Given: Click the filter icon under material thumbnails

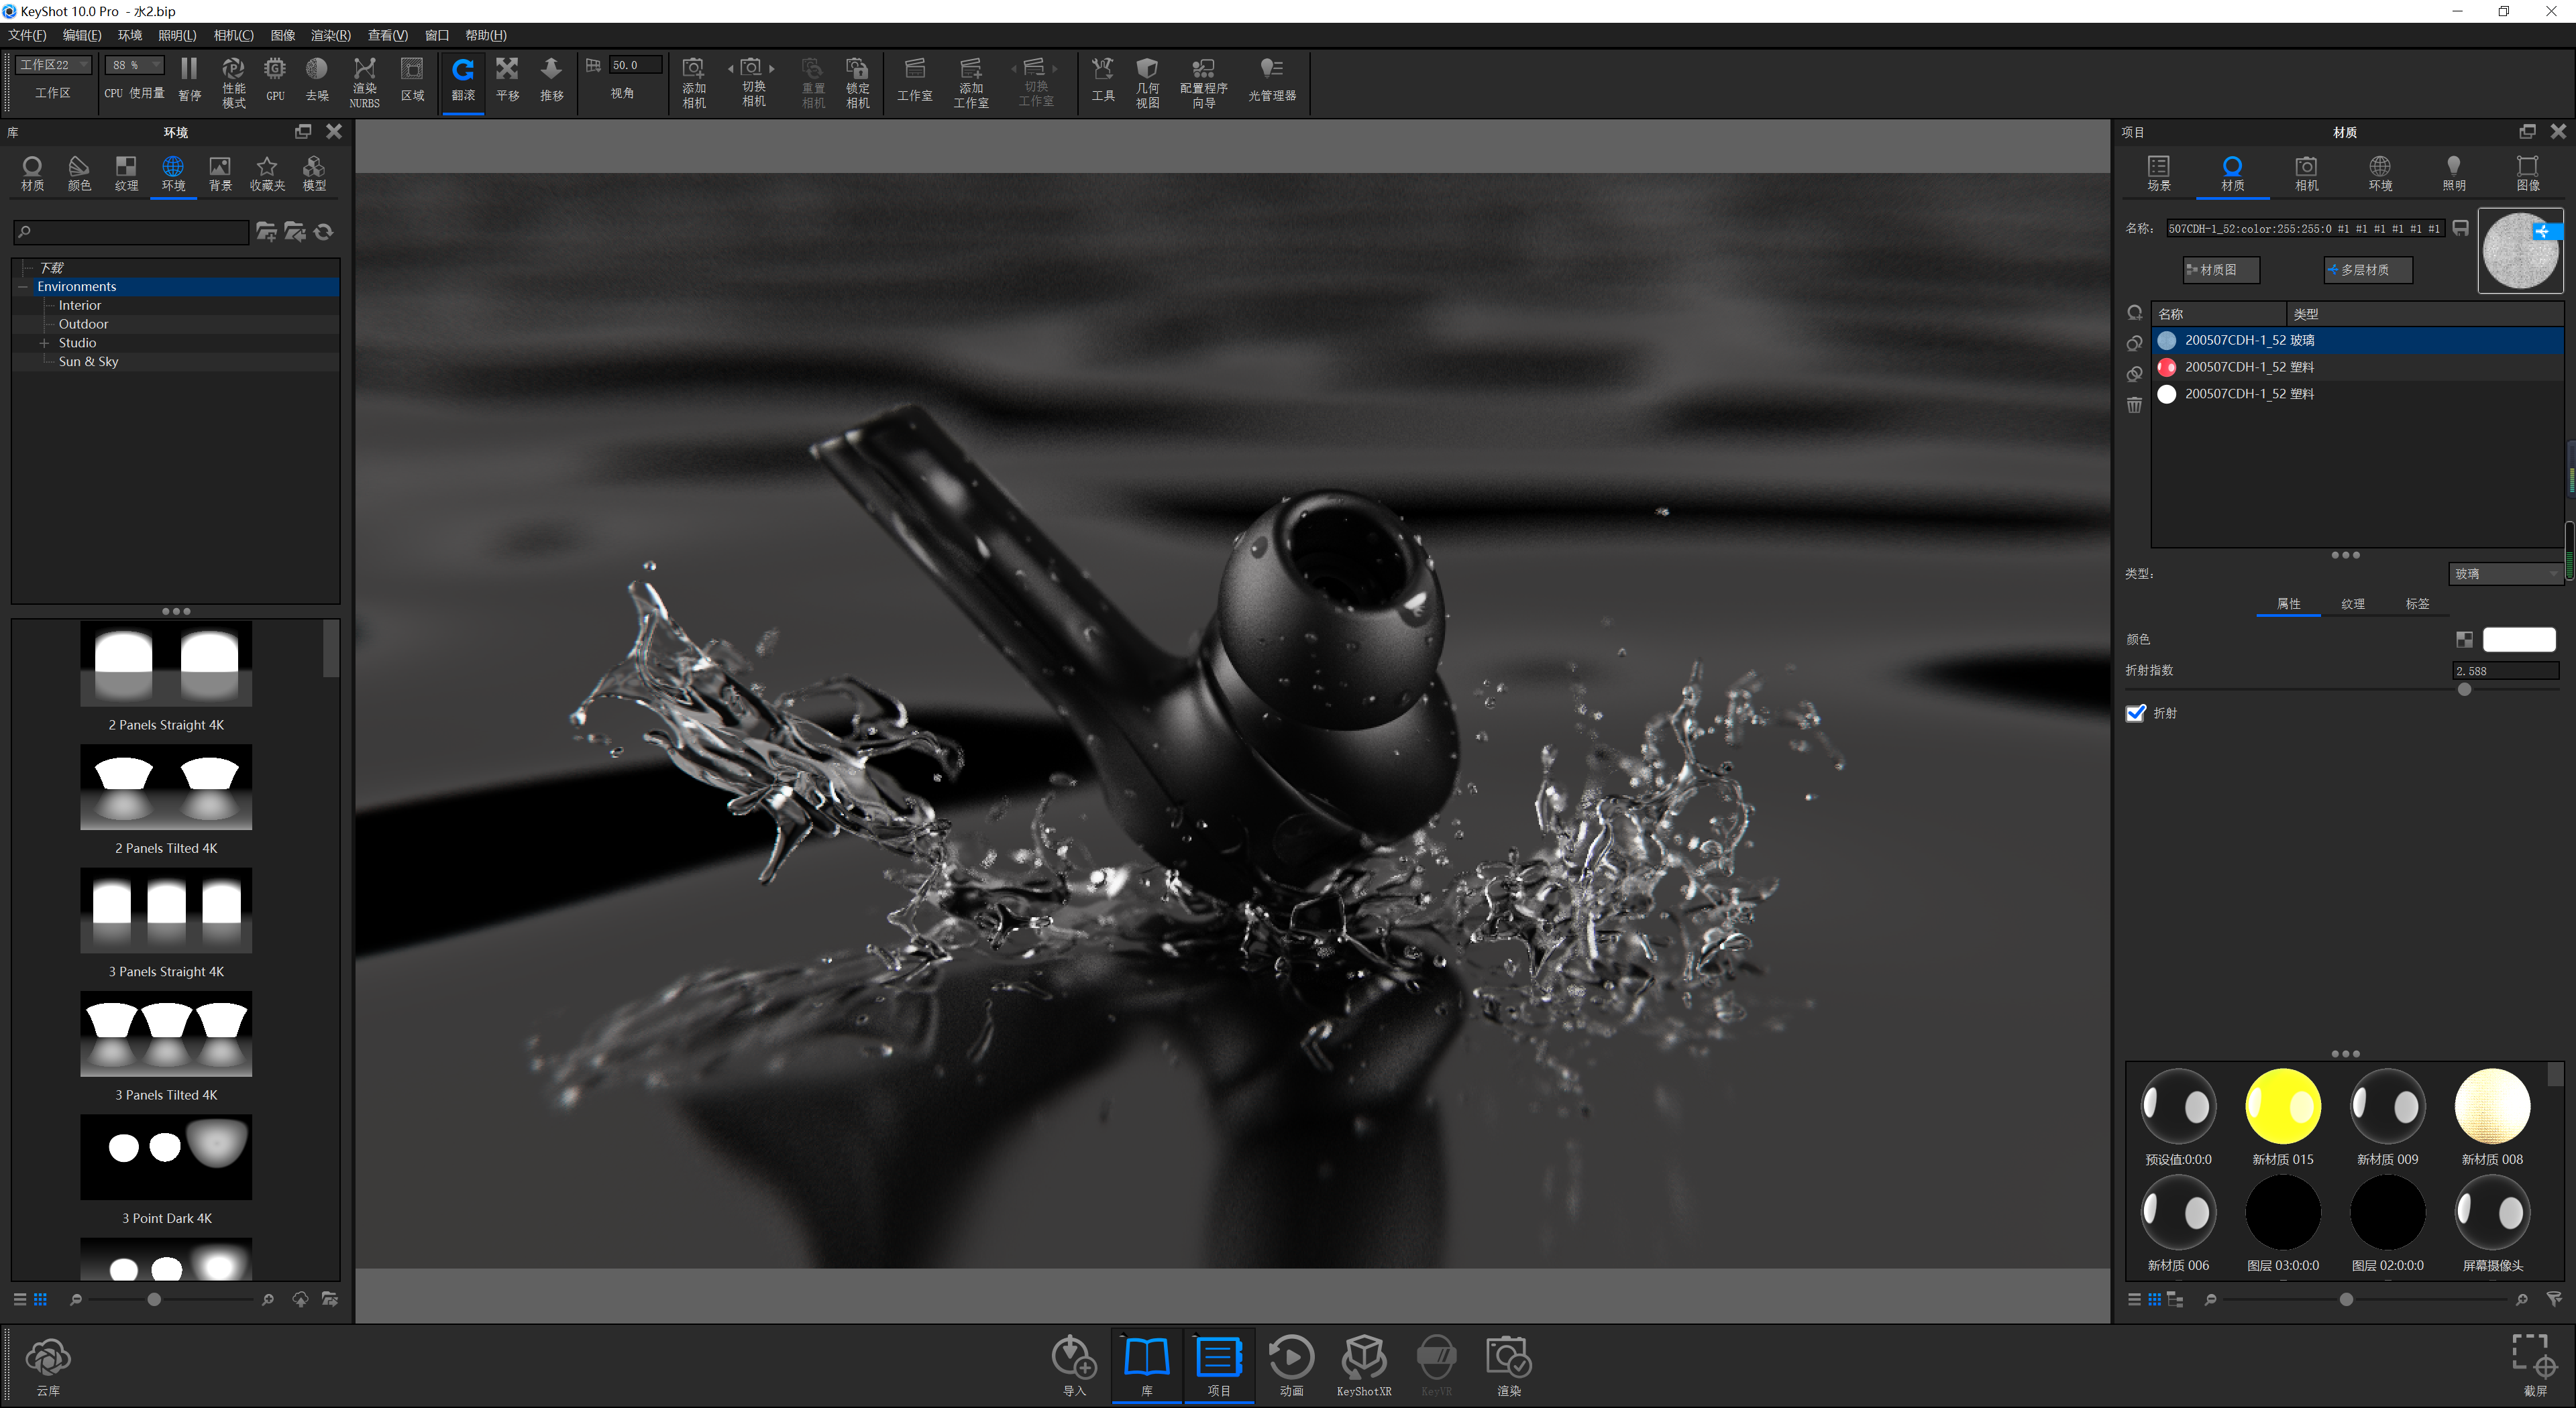Looking at the screenshot, I should [2555, 1298].
